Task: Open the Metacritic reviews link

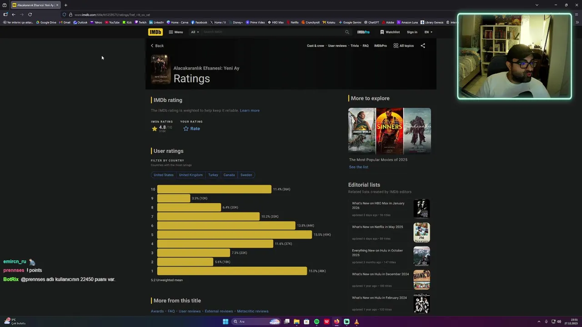Action: [253, 312]
